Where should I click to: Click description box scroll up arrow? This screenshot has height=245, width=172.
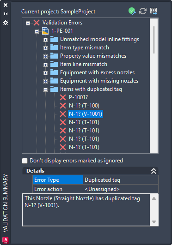pos(154,198)
